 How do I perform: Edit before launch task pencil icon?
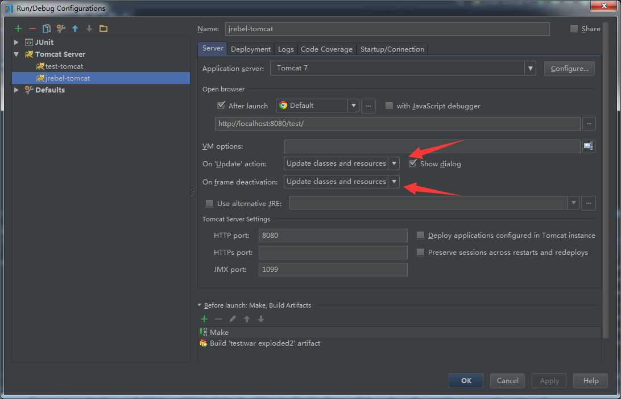tap(233, 319)
